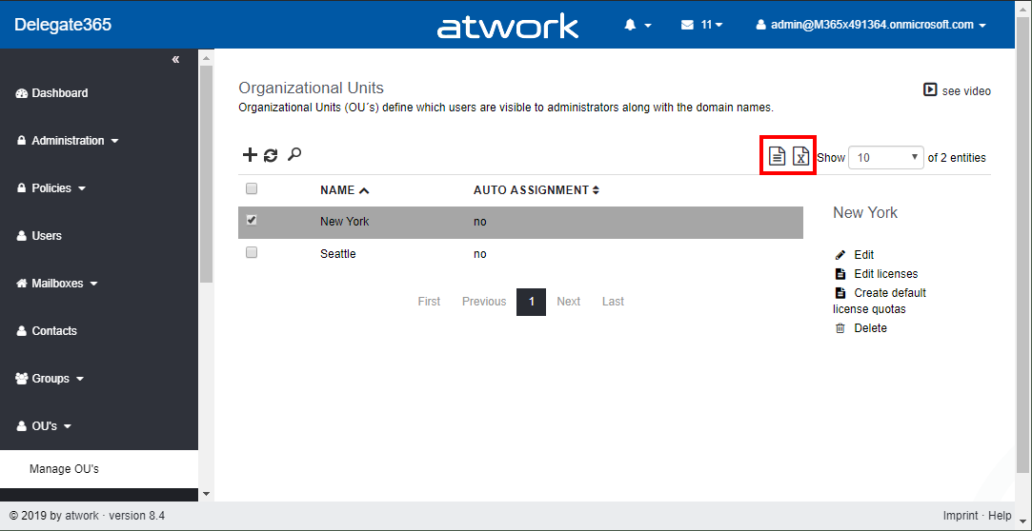Viewport: 1032px width, 531px height.
Task: Export list as text document icon
Action: 778,156
